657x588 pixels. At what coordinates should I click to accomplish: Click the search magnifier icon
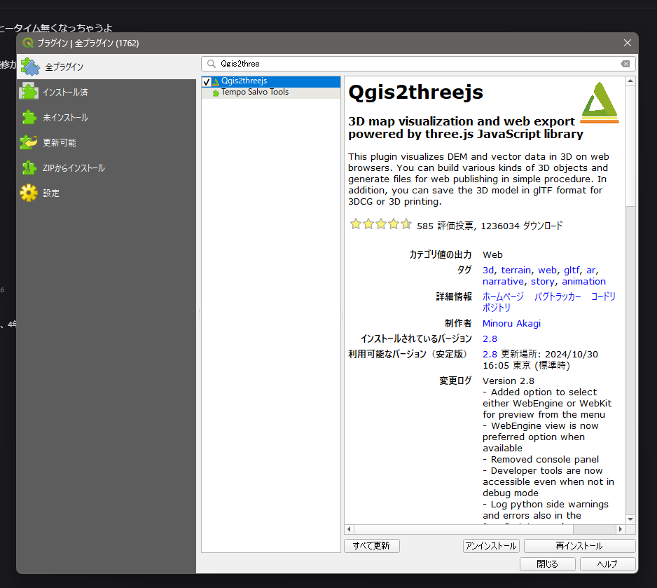pos(212,64)
